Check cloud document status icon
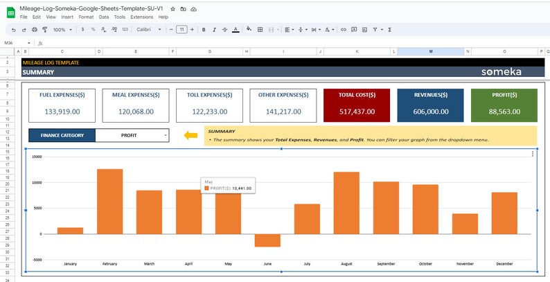The image size is (550, 282). pos(194,9)
